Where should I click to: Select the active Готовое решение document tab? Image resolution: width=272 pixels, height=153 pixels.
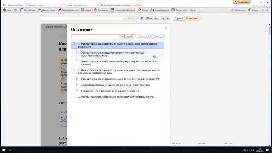[x=118, y=6]
